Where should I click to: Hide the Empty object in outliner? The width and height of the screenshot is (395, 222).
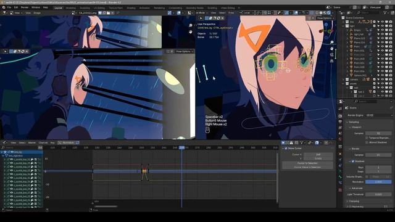(x=383, y=30)
